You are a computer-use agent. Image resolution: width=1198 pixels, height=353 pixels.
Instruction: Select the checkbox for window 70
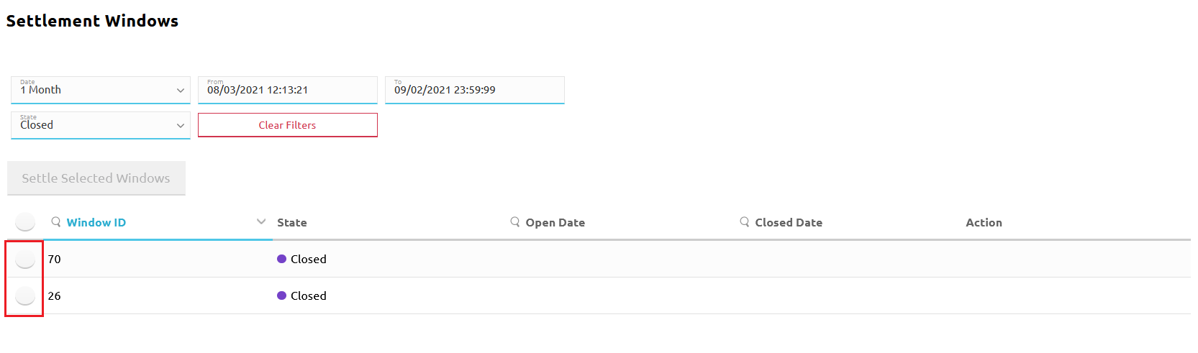click(25, 259)
